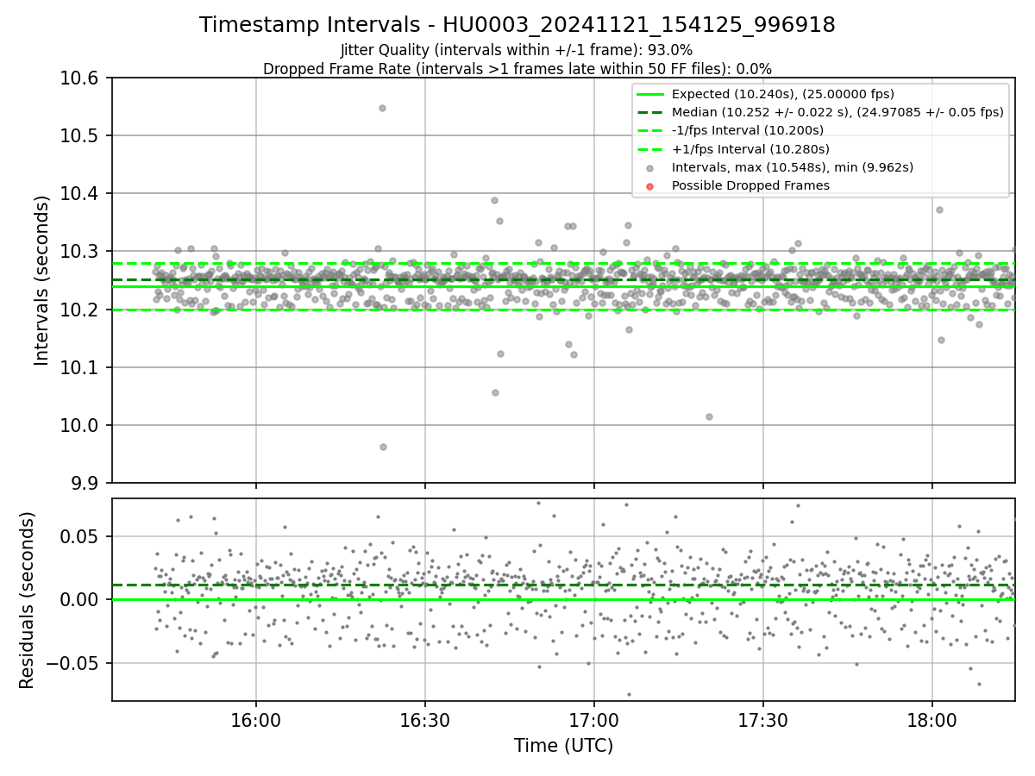Click the 'Residuals (seconds)' y-axis label
Viewport: 1035px width, 776px height.
[x=27, y=600]
